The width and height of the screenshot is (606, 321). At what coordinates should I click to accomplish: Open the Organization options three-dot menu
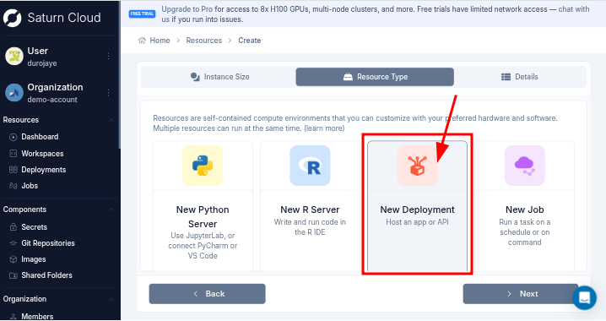[109, 93]
